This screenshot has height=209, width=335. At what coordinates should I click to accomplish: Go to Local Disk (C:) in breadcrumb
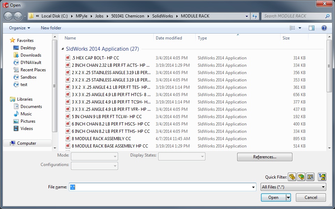click(54, 16)
